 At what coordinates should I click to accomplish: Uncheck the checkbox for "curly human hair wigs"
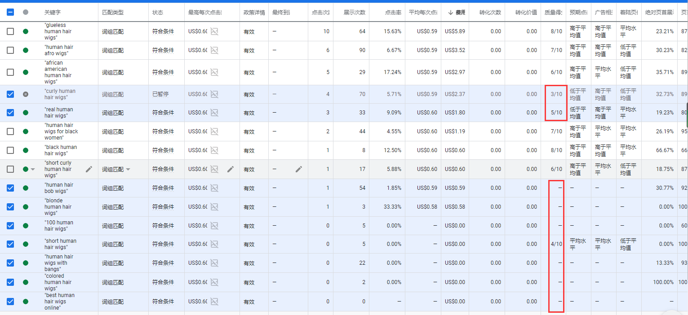pyautogui.click(x=10, y=94)
